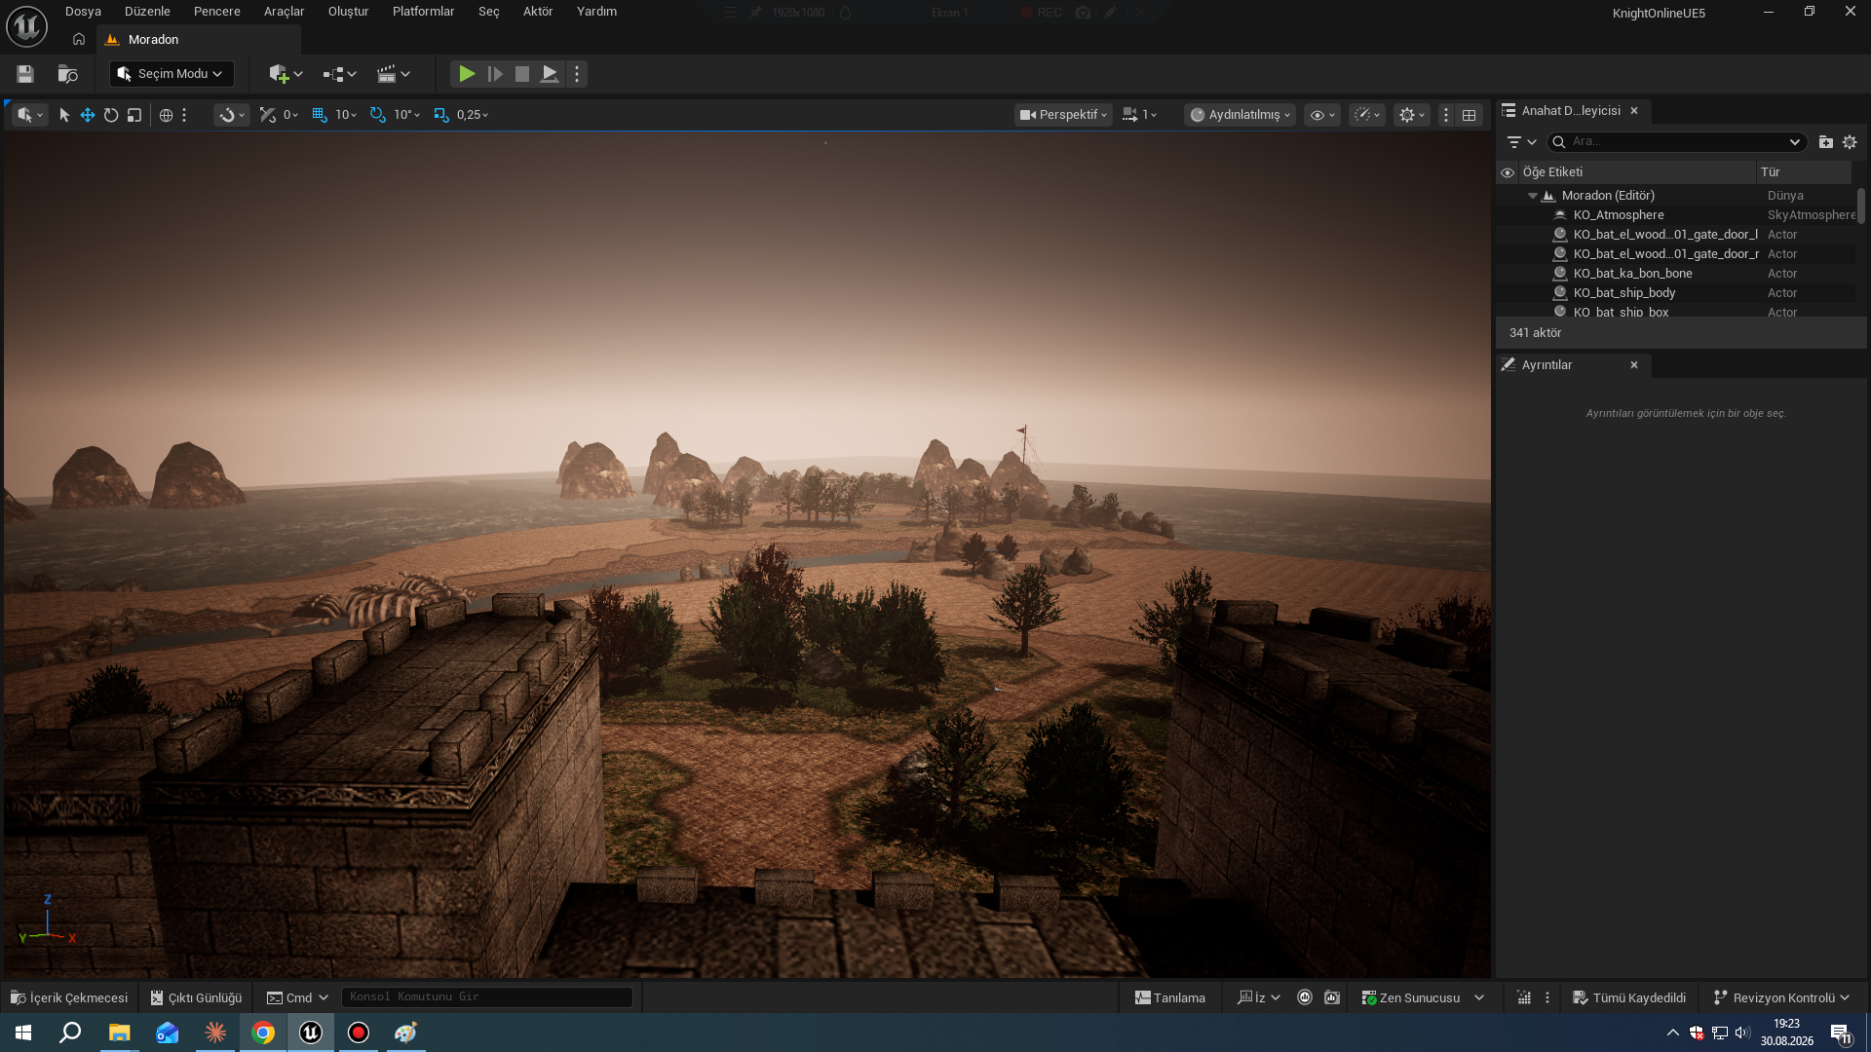Open the Blueprint node-graph toolbar menu
The height and width of the screenshot is (1052, 1871).
tap(339, 74)
